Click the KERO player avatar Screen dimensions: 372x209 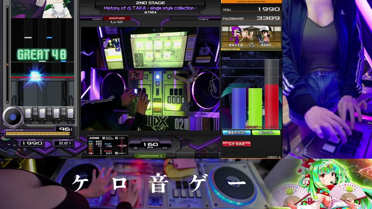coord(266,35)
